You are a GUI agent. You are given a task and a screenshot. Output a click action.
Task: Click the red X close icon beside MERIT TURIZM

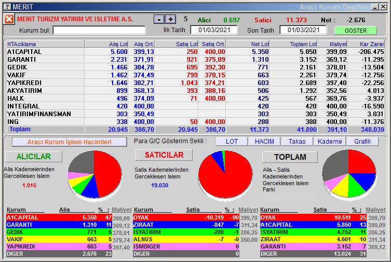[9, 19]
